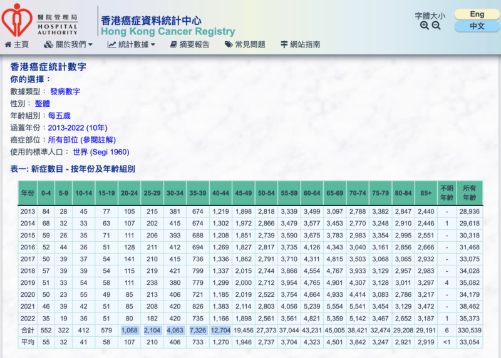The image size is (501, 358).
Task: Click the 每五歲 age group link
Action: coord(59,116)
